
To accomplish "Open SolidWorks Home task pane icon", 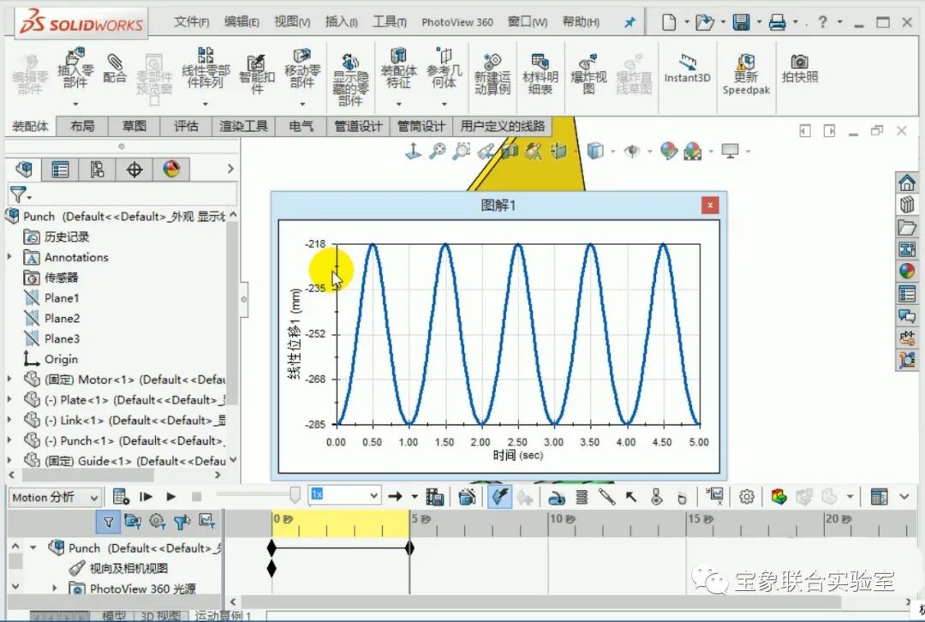I will 907,182.
